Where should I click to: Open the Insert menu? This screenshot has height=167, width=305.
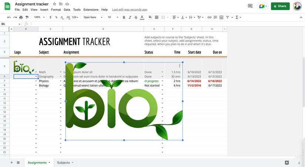pos(44,10)
